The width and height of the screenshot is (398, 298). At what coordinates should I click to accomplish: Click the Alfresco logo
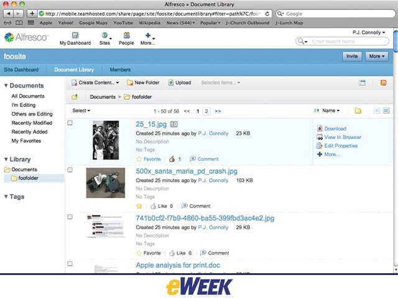coord(26,37)
